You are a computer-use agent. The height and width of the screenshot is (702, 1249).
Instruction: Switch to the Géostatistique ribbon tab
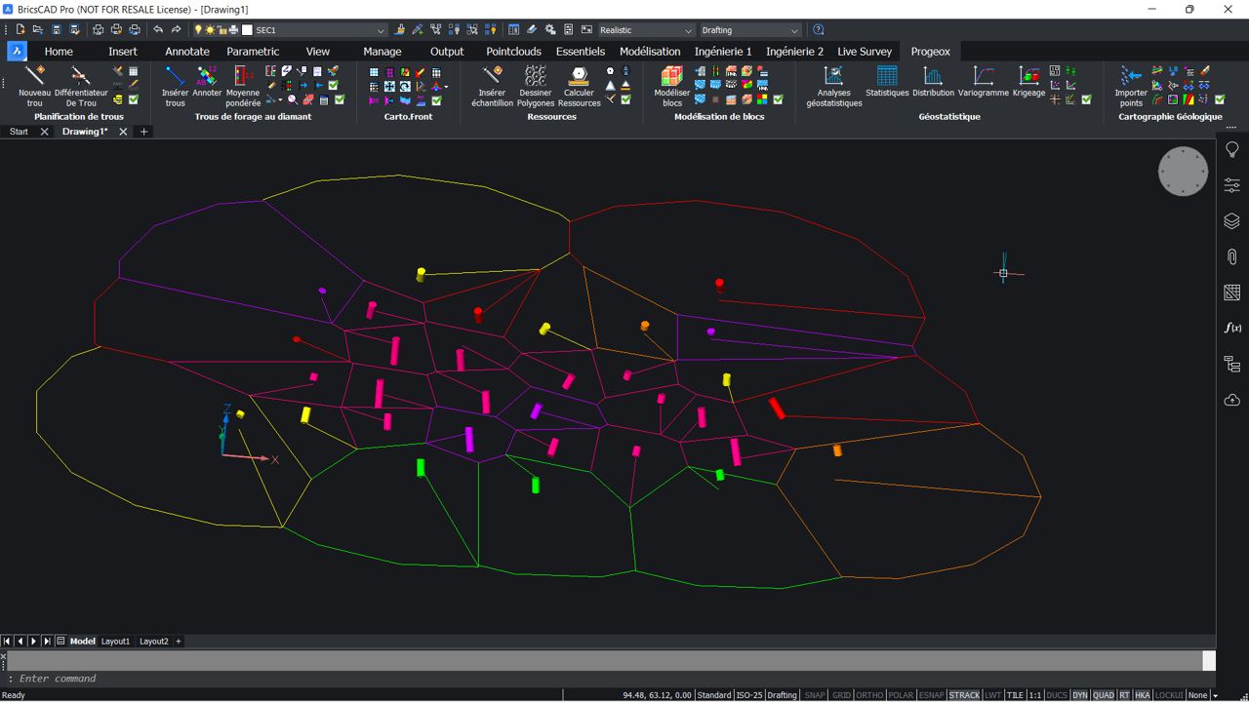point(947,116)
